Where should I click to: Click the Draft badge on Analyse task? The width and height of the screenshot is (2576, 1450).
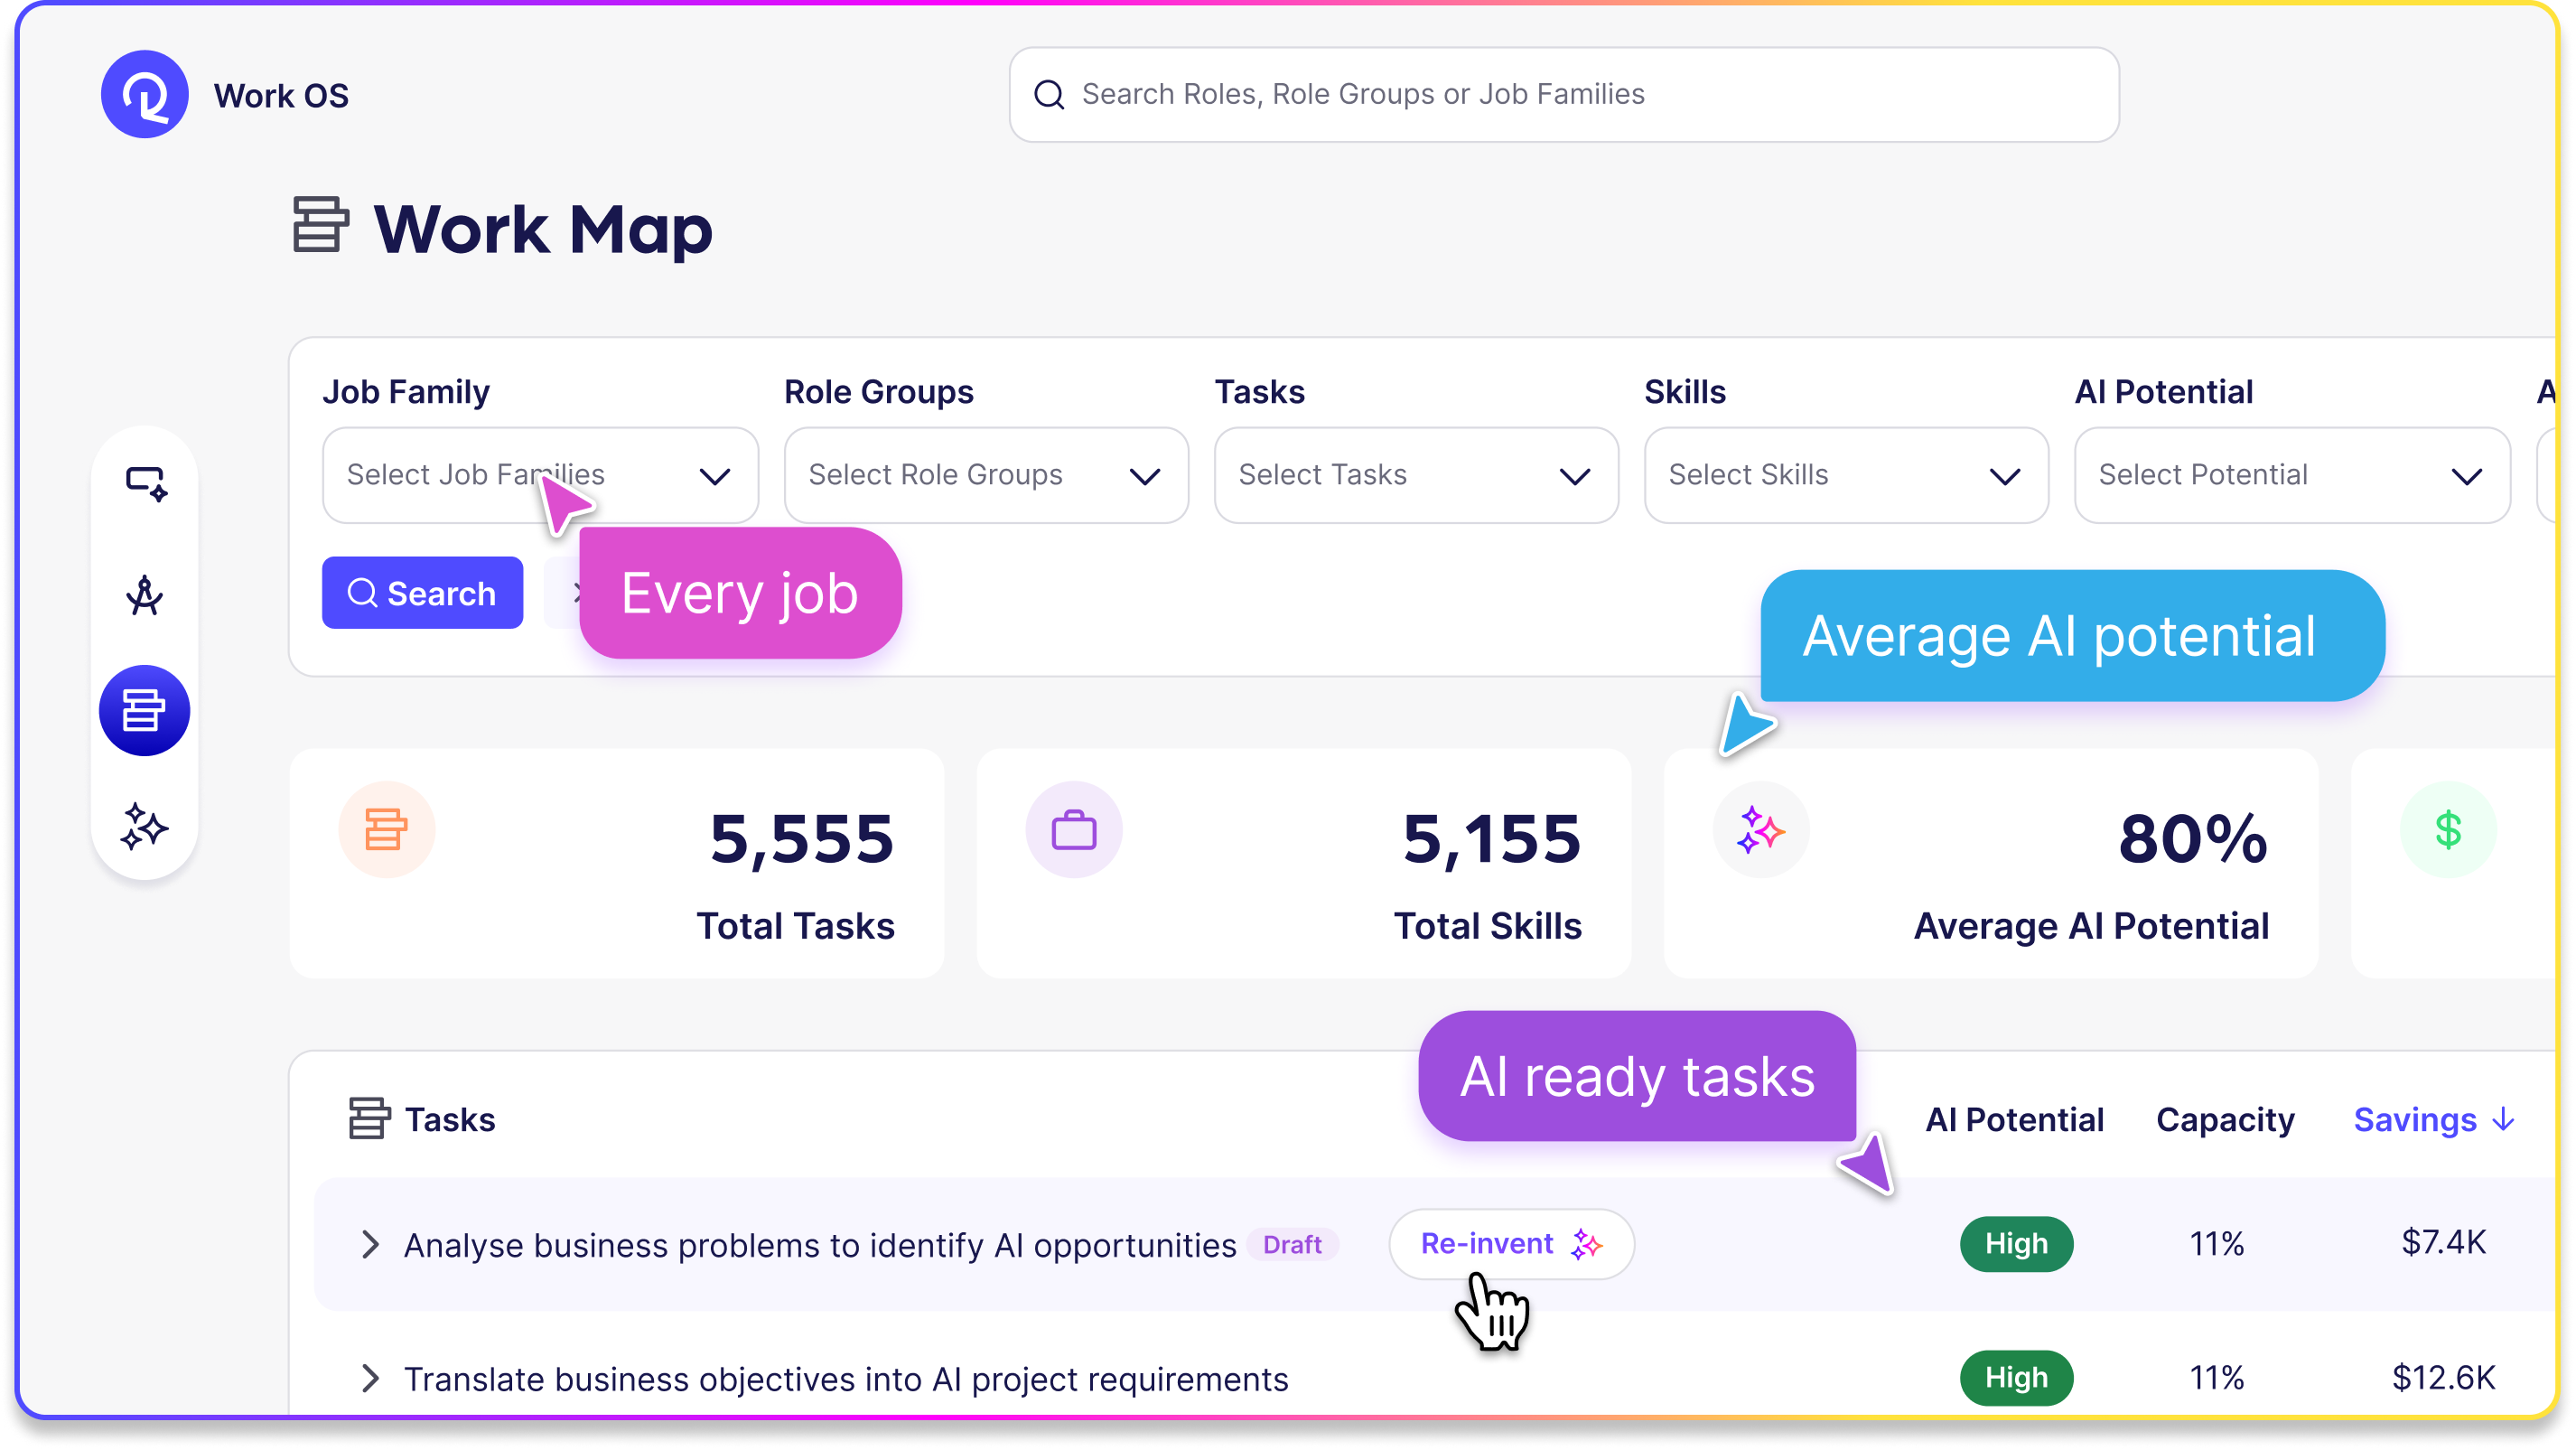[1292, 1244]
